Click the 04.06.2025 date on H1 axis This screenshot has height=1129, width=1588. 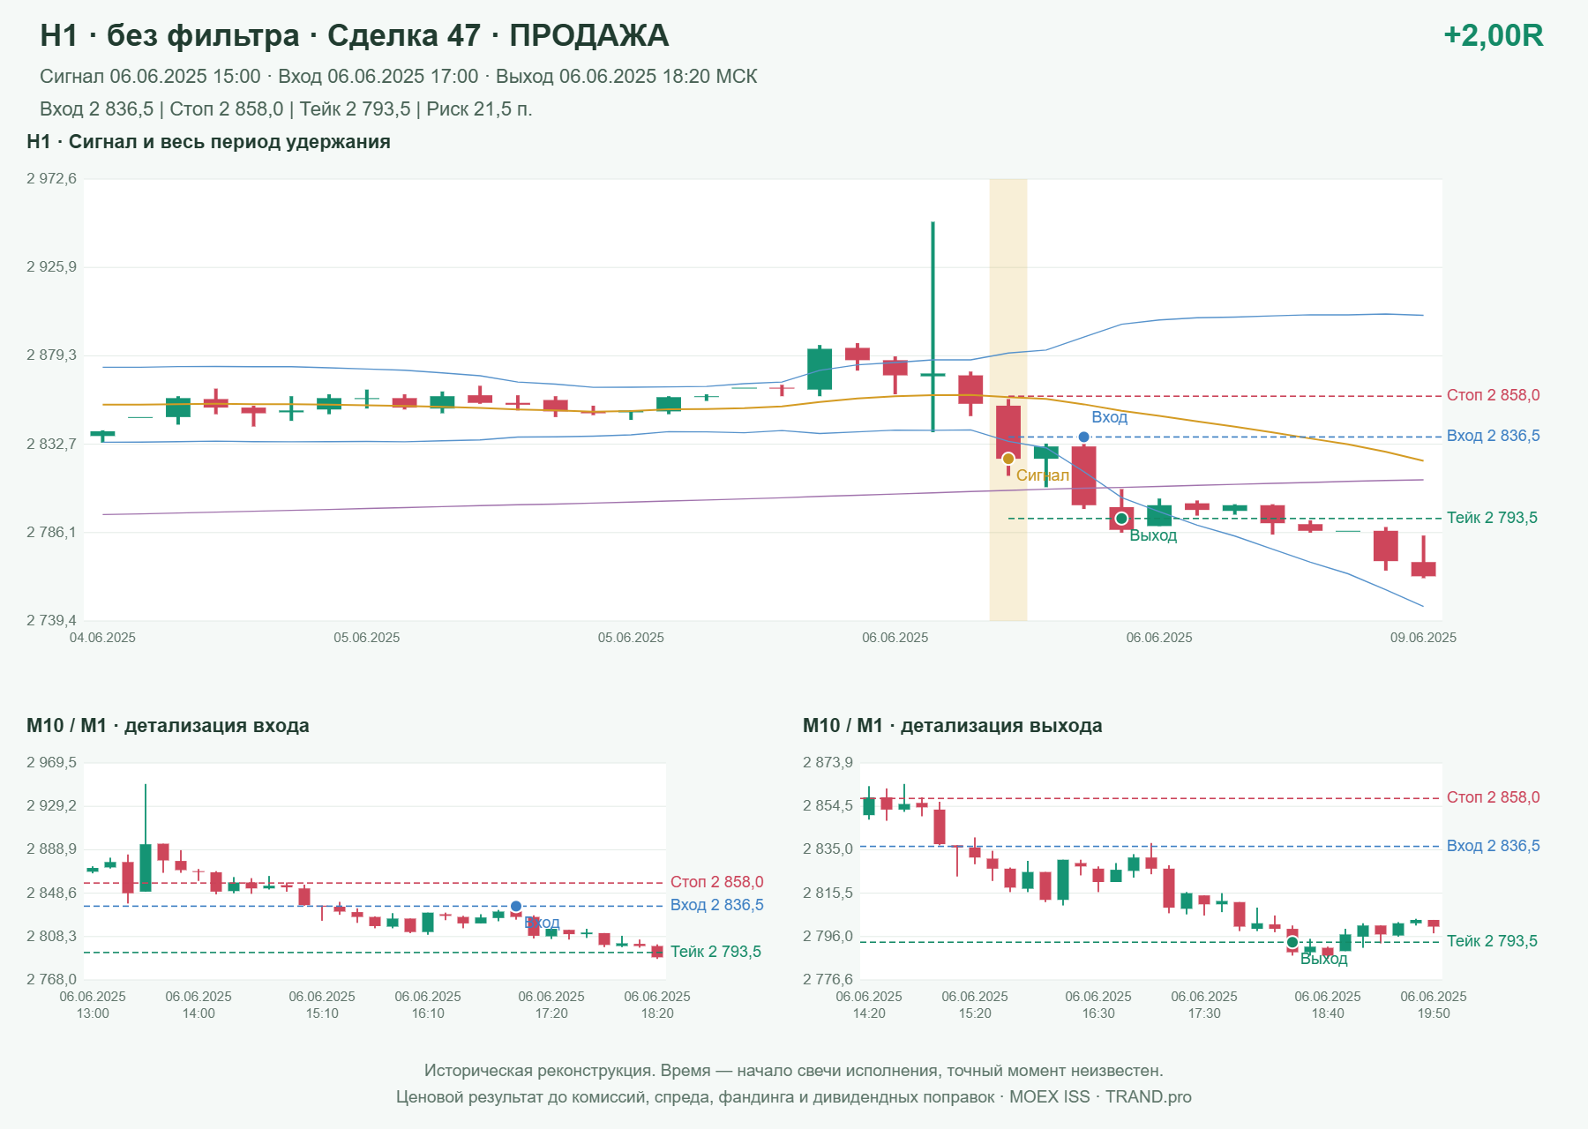[102, 638]
